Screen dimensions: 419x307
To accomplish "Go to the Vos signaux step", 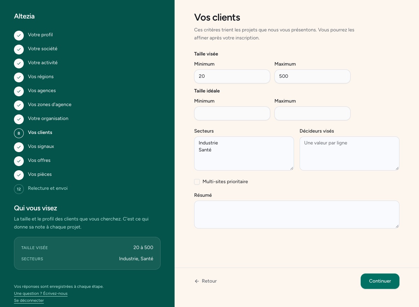I will 41,147.
